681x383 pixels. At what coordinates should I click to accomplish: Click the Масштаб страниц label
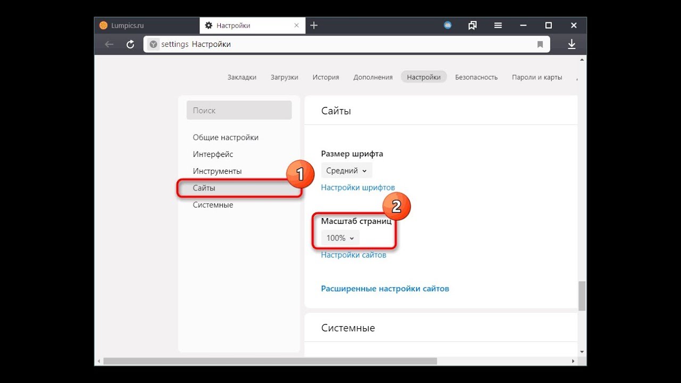356,221
